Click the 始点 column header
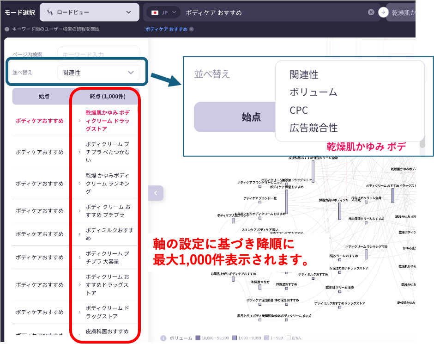The image size is (434, 344). click(x=44, y=97)
